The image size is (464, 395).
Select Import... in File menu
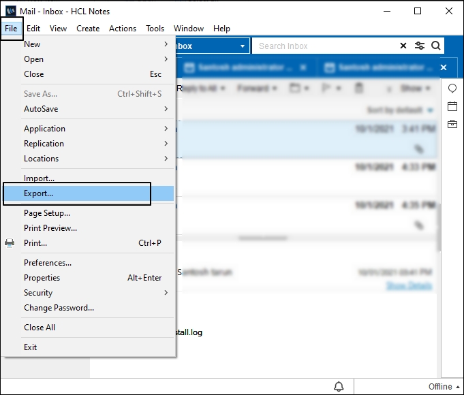97,178
